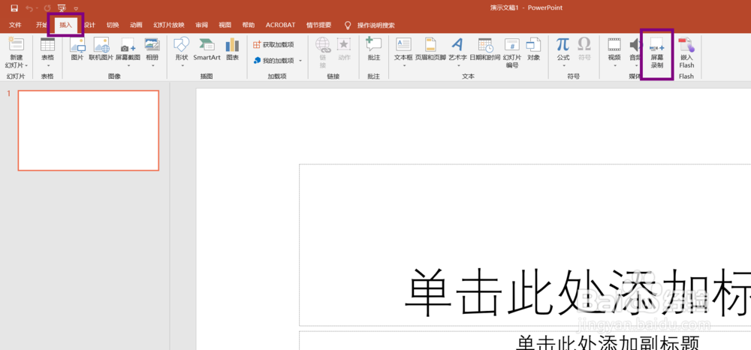
Task: Open the 幻灯片放映 tab
Action: point(168,26)
